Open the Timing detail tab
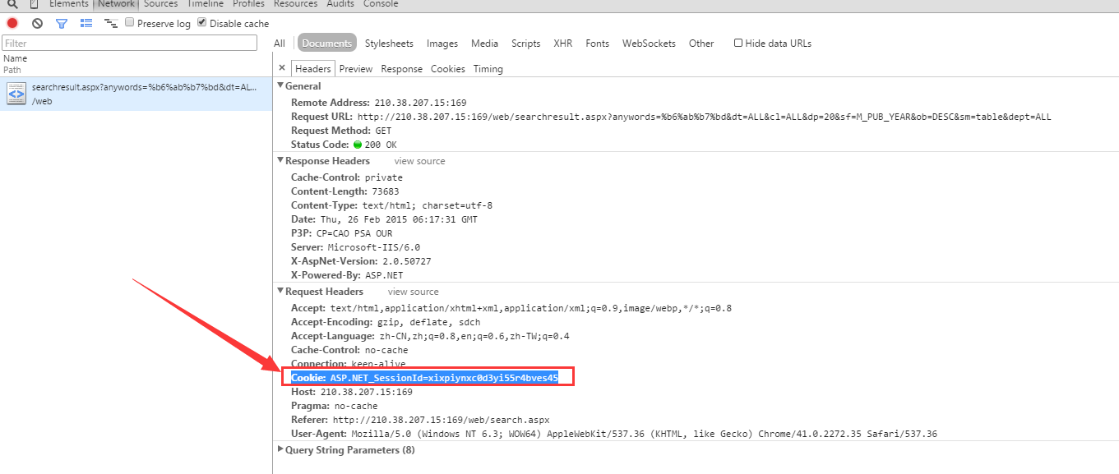Image resolution: width=1119 pixels, height=474 pixels. tap(488, 69)
